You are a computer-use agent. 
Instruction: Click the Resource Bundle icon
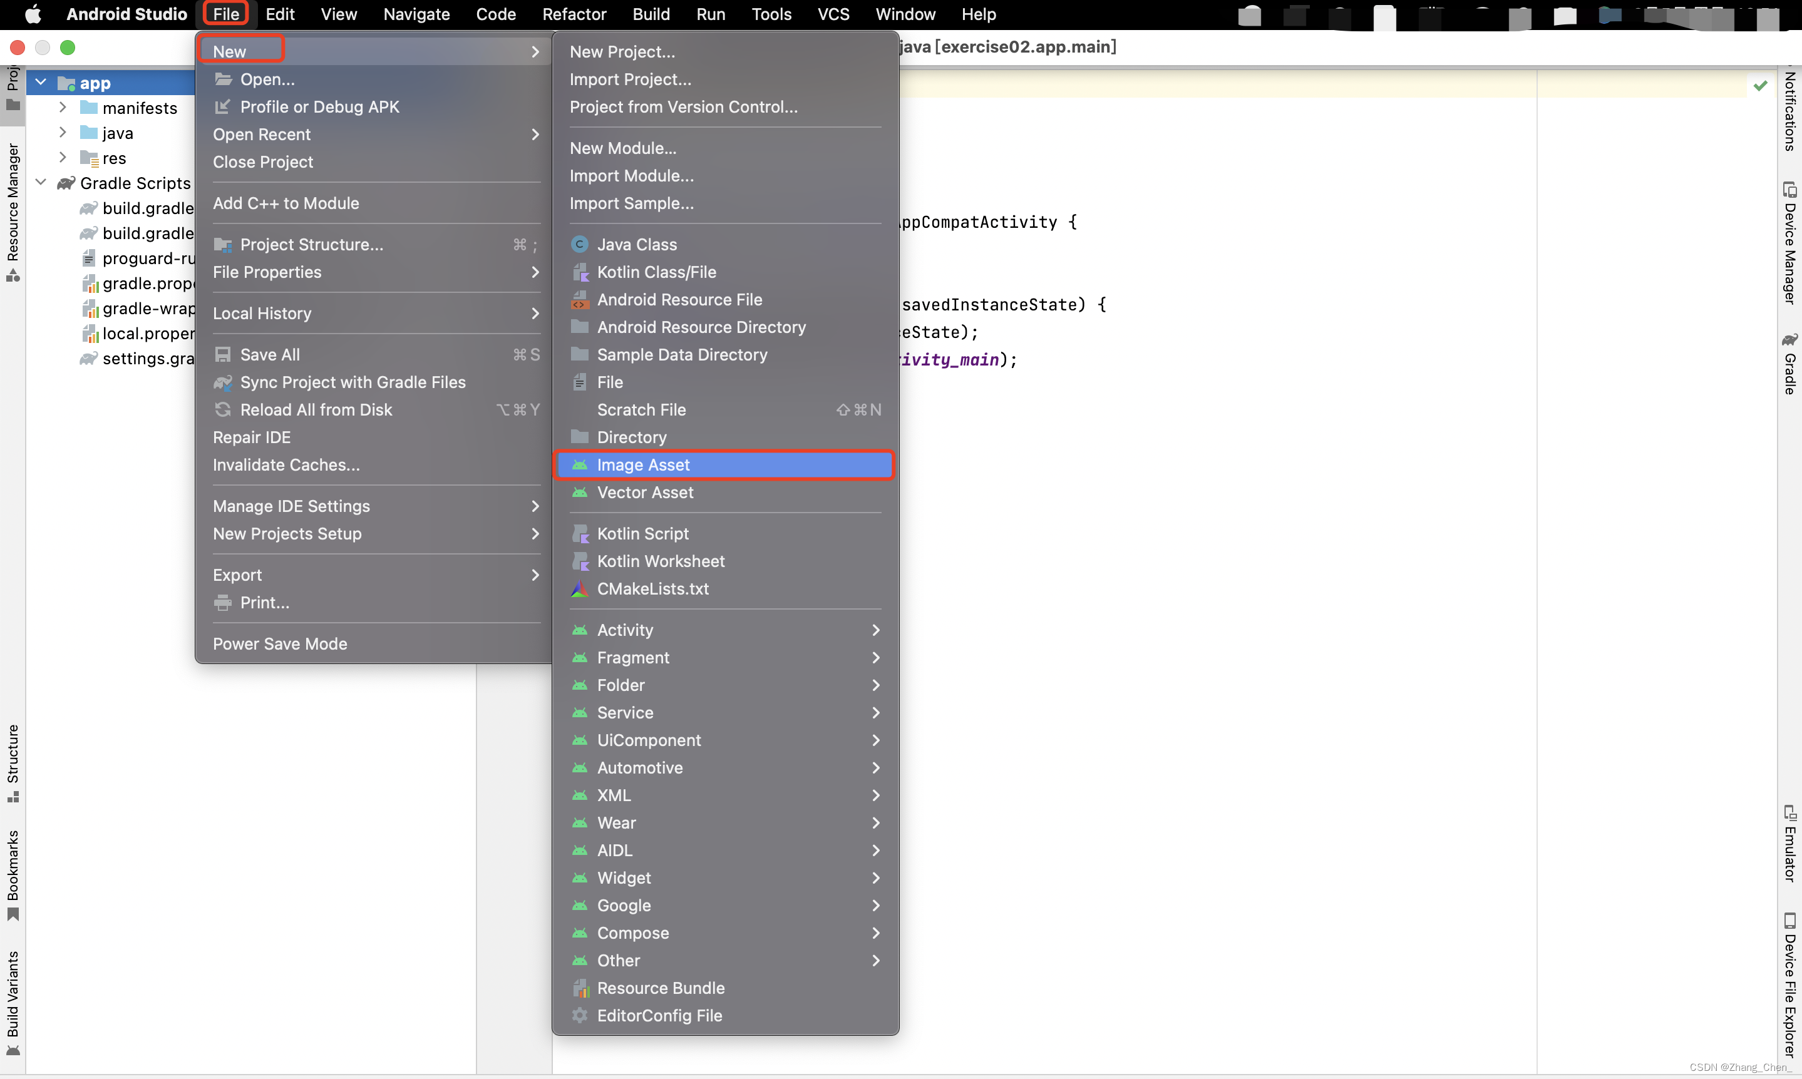[x=580, y=988]
